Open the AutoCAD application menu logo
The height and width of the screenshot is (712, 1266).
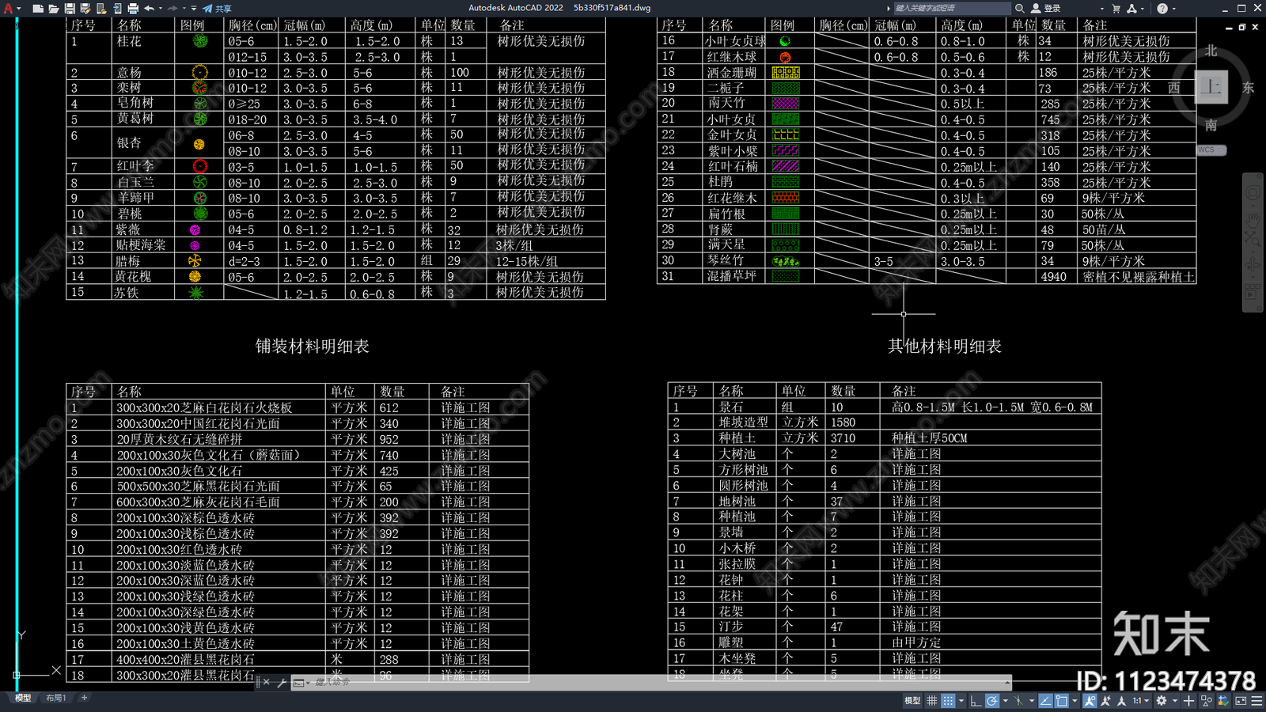point(9,8)
